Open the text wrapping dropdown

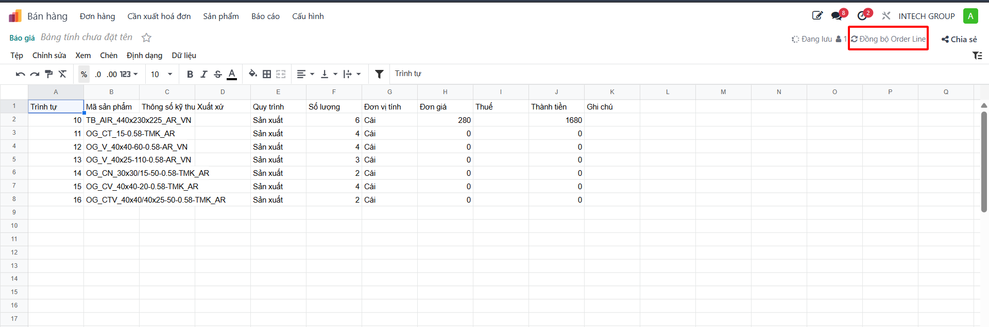click(352, 74)
